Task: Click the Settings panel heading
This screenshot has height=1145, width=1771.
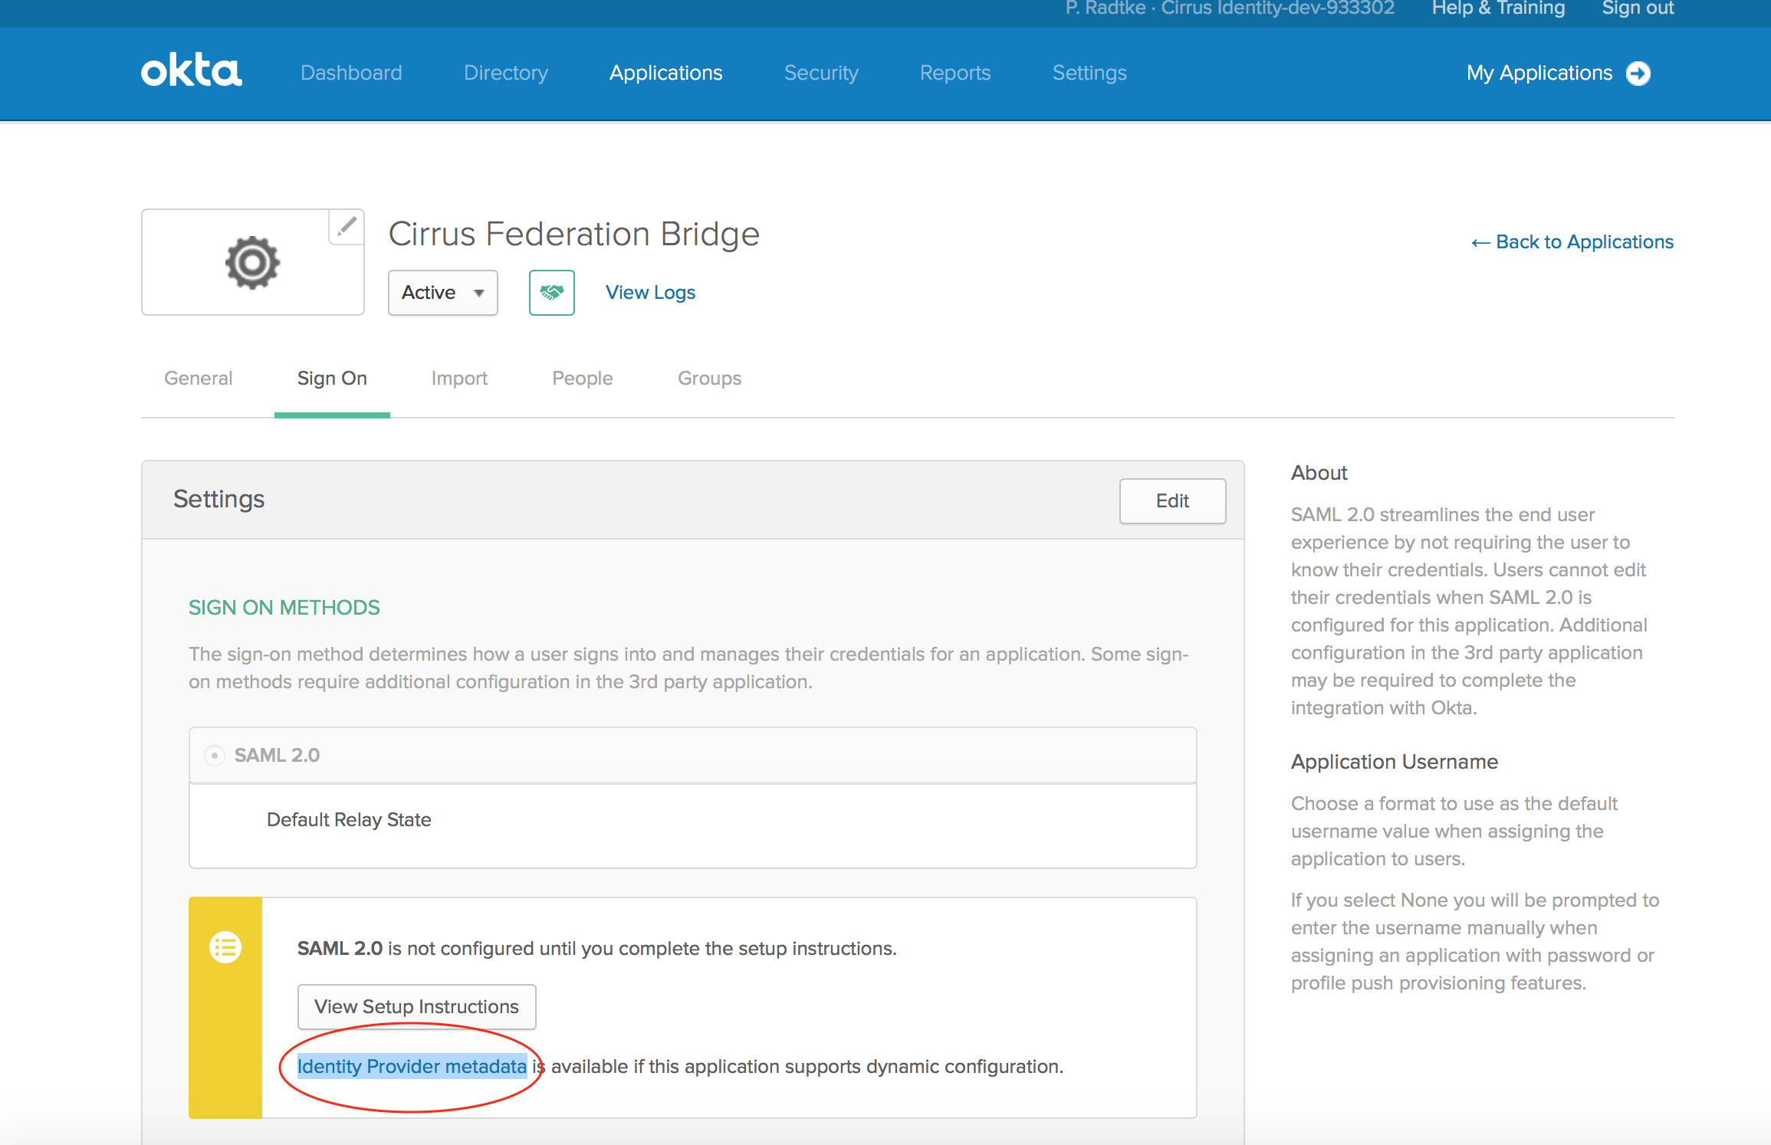Action: [x=219, y=499]
